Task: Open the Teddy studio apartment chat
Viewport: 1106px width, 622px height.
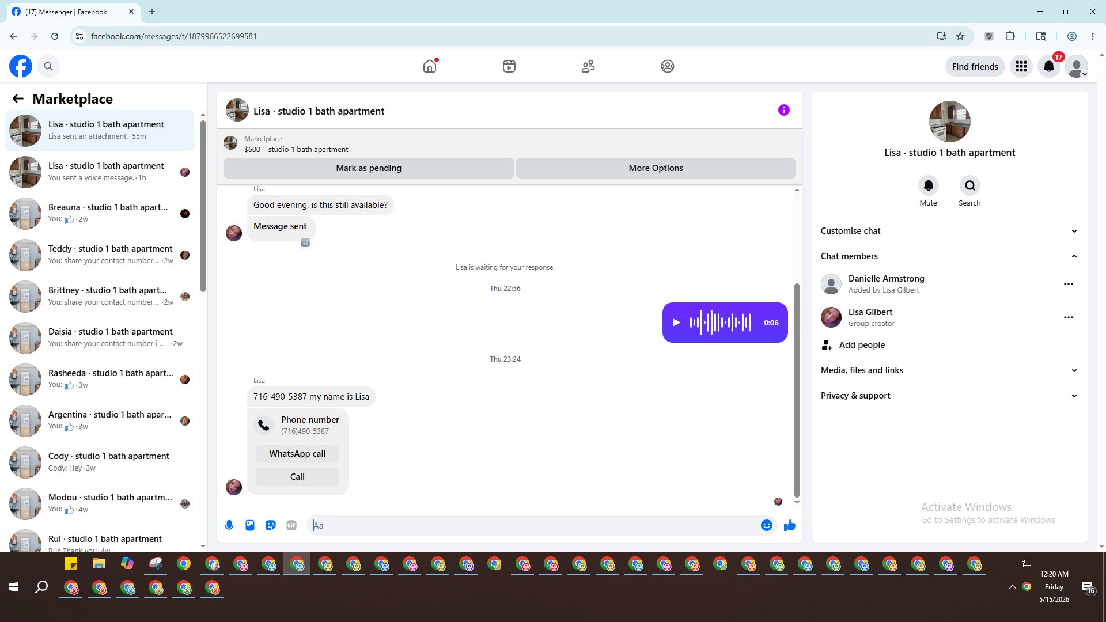Action: (x=99, y=255)
